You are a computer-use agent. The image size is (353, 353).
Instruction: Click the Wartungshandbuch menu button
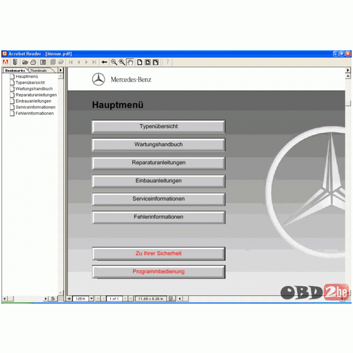[158, 144]
